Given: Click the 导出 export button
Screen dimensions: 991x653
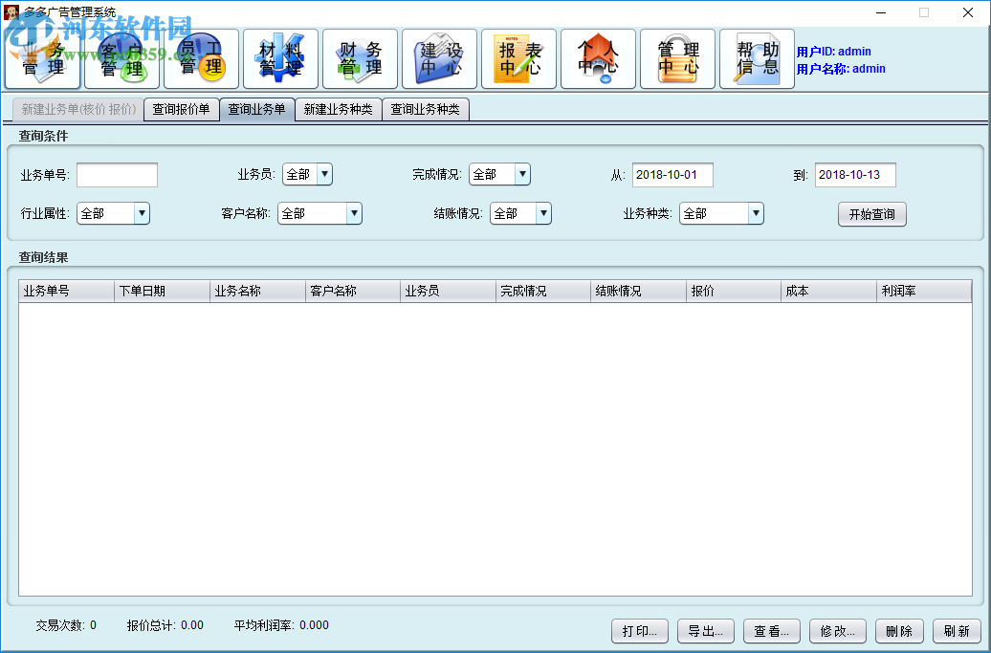Looking at the screenshot, I should click(x=705, y=631).
